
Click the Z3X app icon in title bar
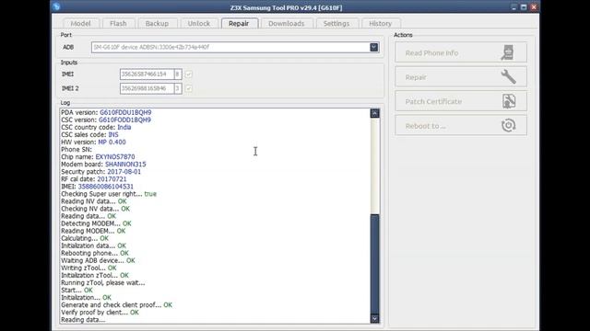click(56, 6)
